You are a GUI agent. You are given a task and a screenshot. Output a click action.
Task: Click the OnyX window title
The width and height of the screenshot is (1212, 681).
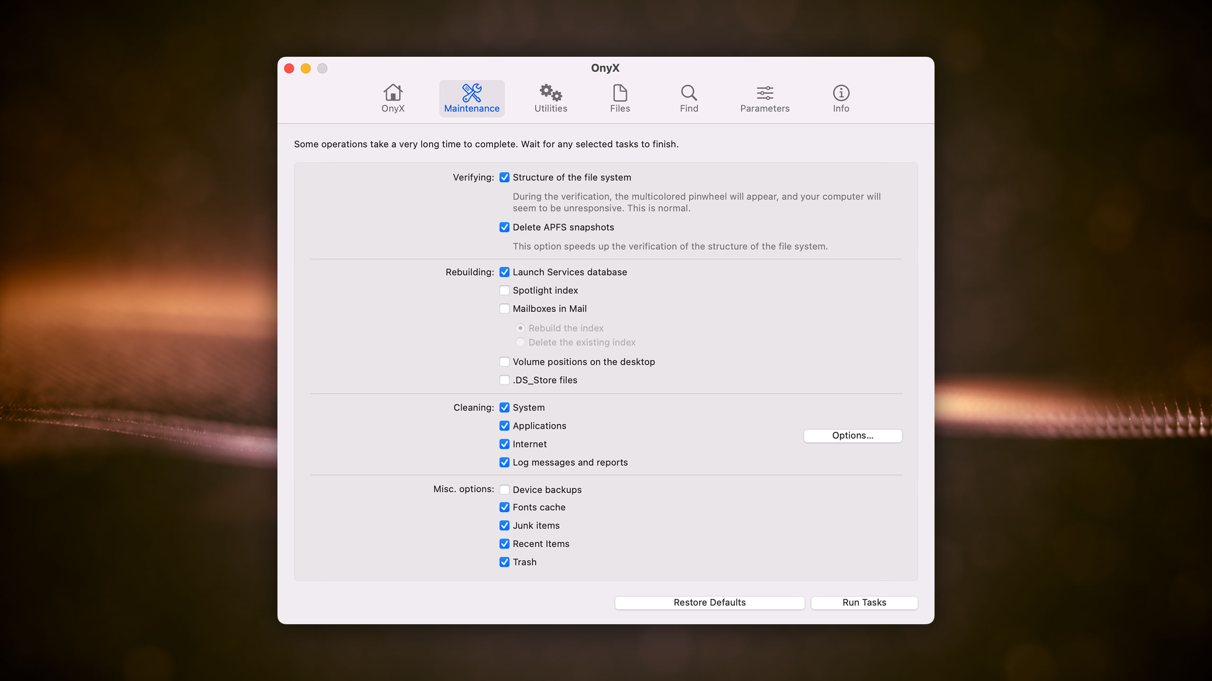tap(605, 68)
